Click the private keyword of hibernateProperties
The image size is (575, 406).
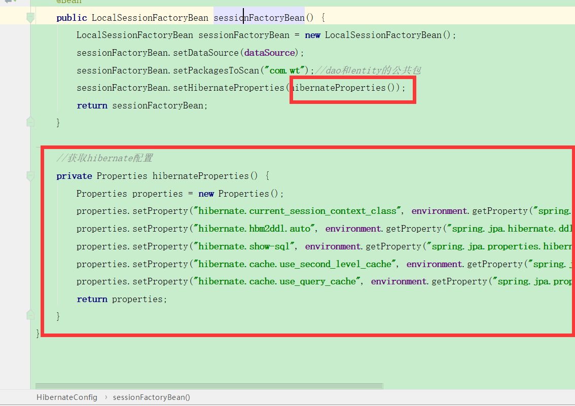[x=74, y=175]
